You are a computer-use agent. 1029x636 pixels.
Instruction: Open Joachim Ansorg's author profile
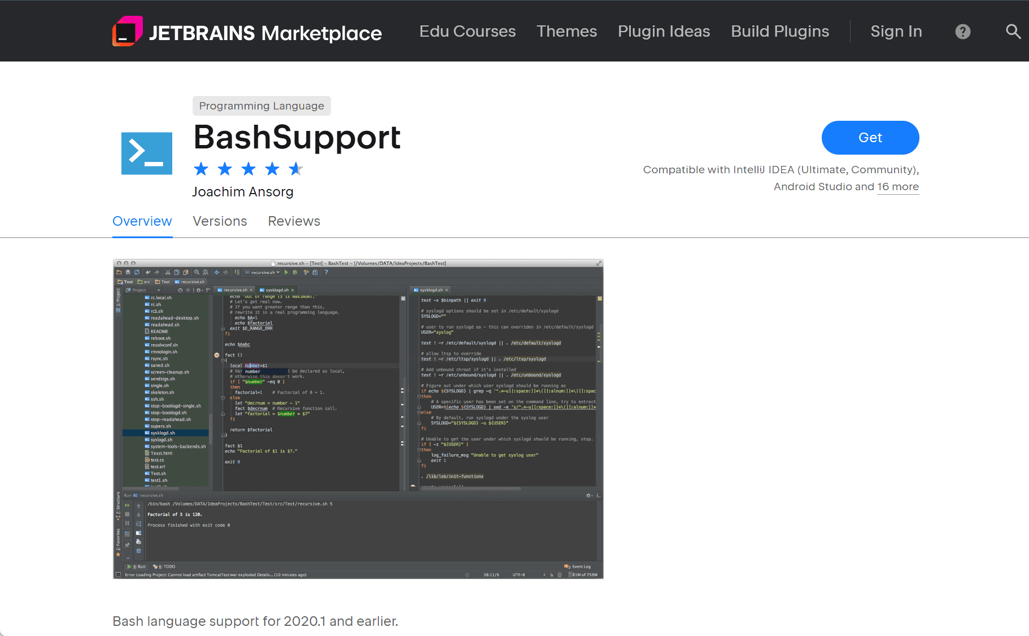(243, 192)
